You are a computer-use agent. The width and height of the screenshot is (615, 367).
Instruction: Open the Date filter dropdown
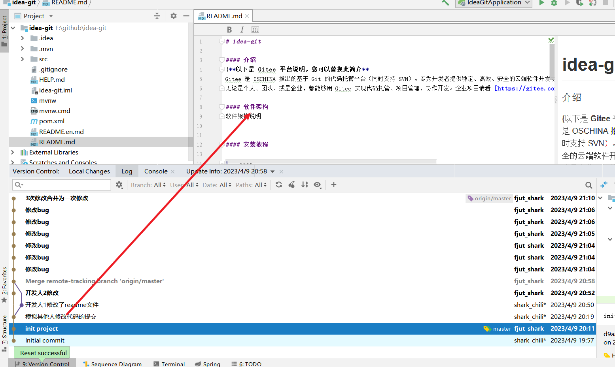pos(217,185)
